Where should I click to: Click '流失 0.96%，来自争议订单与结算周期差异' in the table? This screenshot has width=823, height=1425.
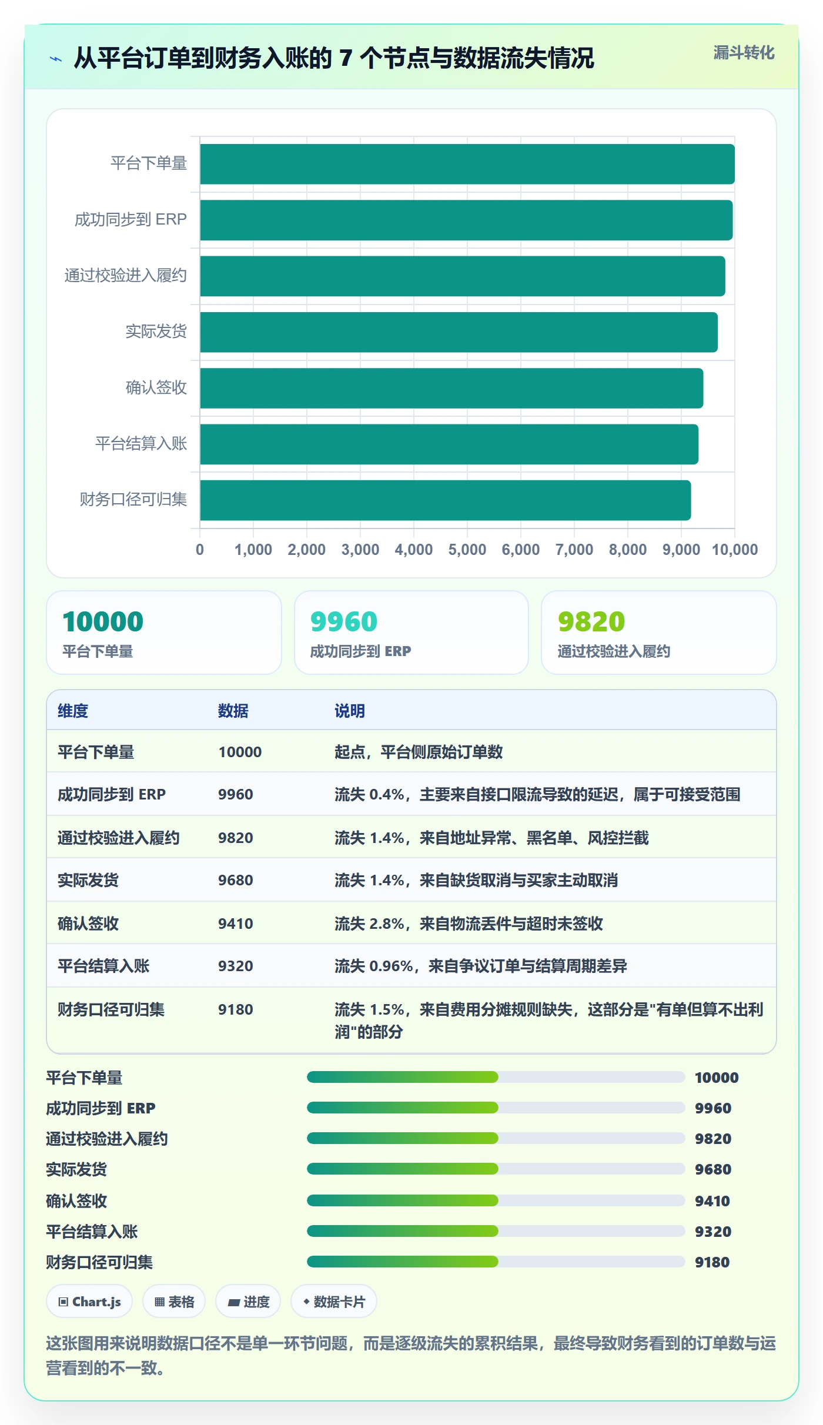[481, 966]
